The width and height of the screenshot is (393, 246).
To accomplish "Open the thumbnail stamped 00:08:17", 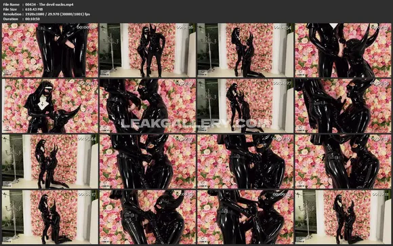I will coord(50,217).
